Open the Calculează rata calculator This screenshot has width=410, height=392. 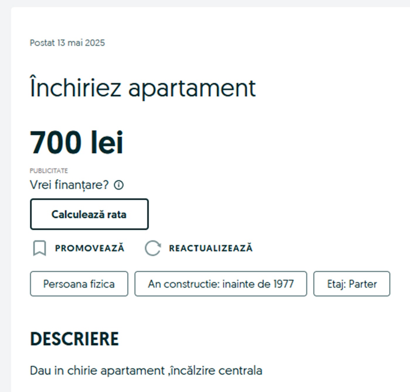pos(89,214)
